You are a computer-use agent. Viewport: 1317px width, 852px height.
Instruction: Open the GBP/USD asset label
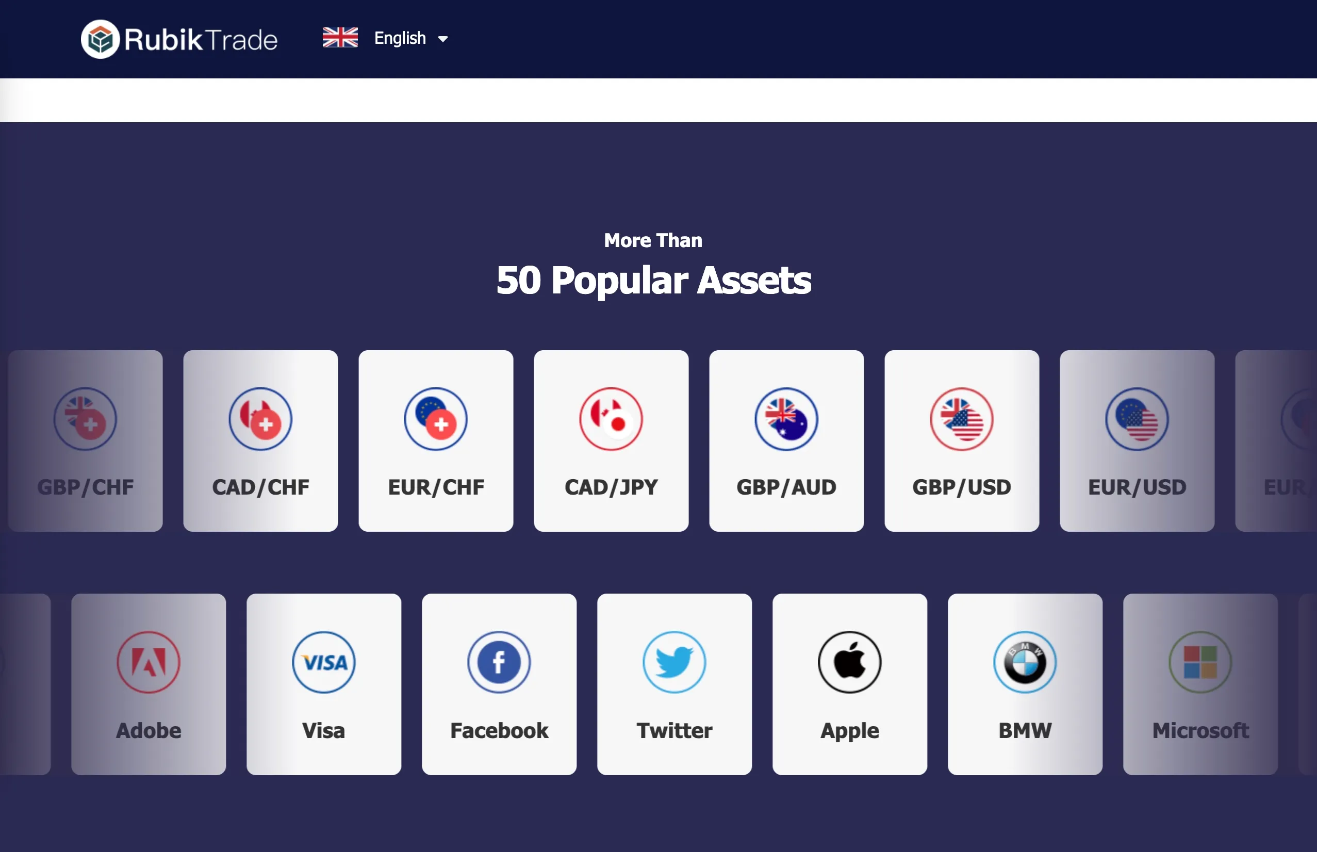962,487
